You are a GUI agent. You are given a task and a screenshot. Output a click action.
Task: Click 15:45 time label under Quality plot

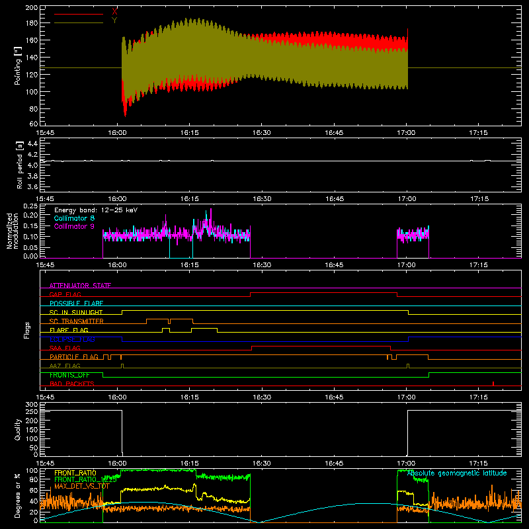tap(45, 464)
